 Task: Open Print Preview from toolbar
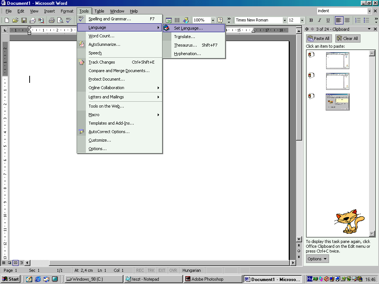pos(60,20)
